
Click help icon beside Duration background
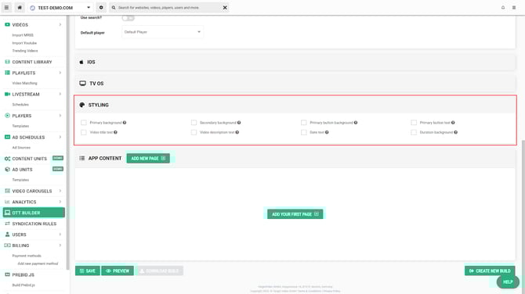(x=456, y=132)
